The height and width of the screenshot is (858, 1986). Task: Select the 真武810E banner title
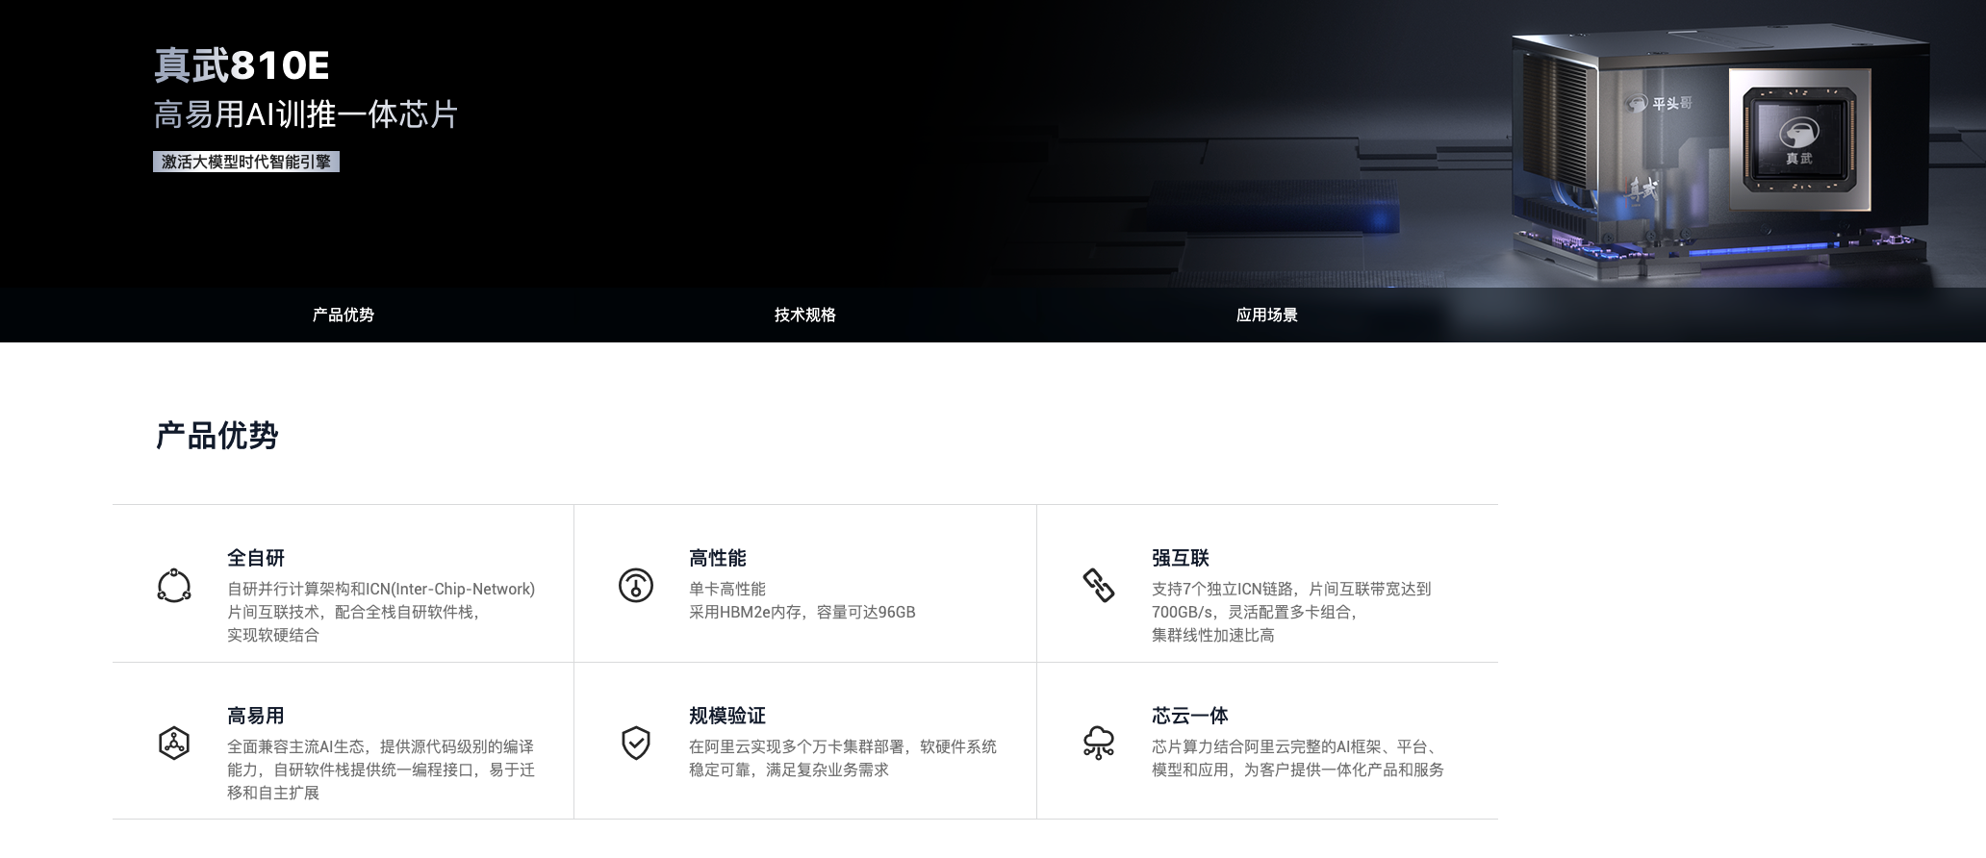coord(242,65)
